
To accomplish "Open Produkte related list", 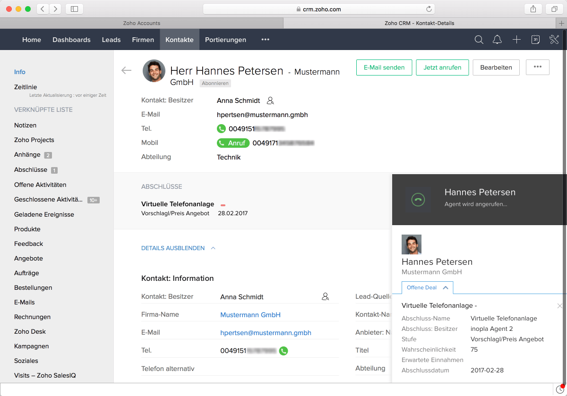I will tap(27, 229).
